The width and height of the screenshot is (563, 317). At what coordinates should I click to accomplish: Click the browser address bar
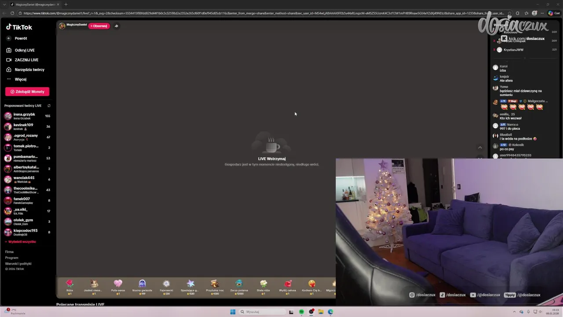tap(264, 13)
